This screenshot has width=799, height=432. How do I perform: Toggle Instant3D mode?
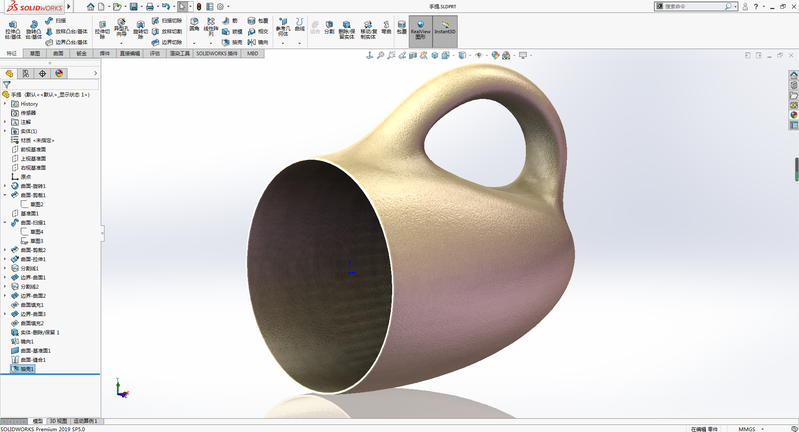point(445,31)
